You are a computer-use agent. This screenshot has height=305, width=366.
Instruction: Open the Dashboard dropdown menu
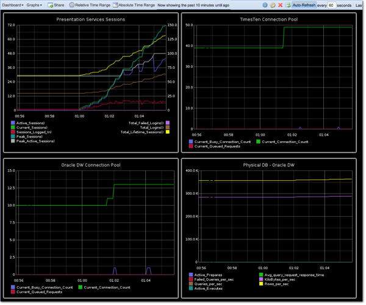tap(12, 5)
